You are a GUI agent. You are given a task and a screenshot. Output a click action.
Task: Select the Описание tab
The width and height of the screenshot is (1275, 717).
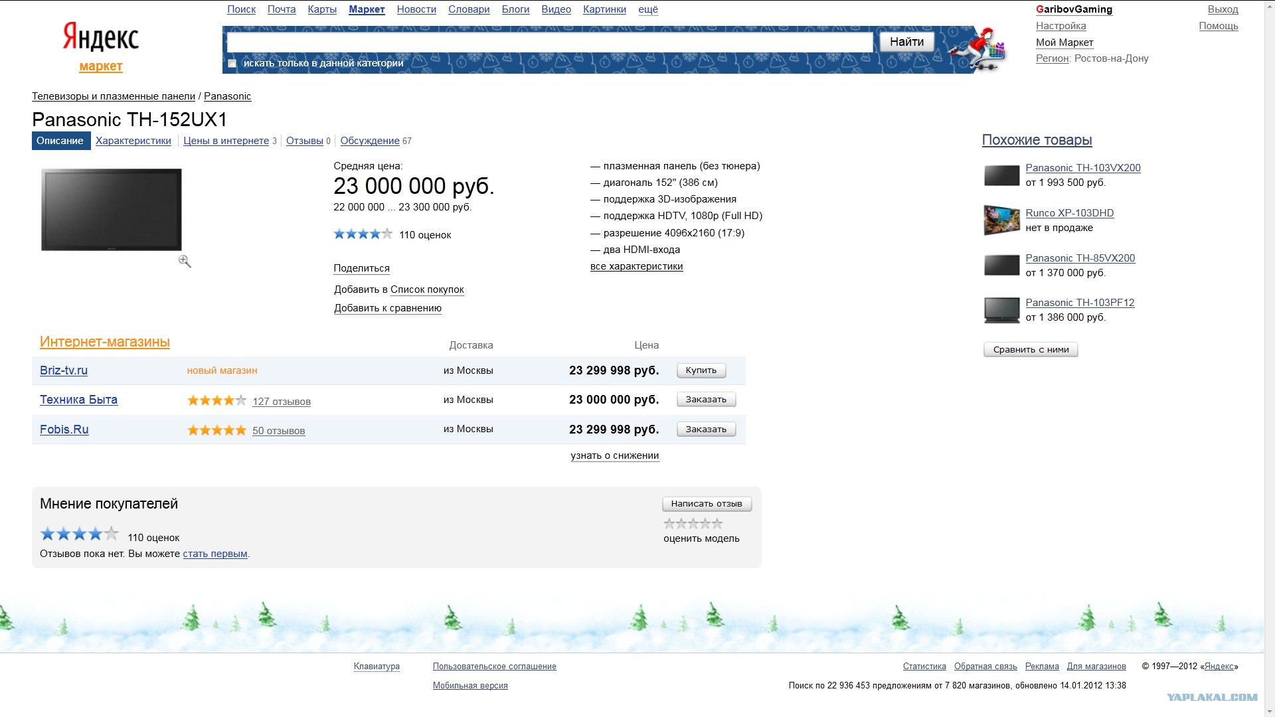(60, 141)
